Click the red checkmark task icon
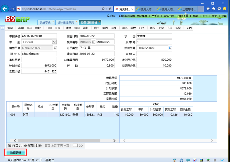This screenshot has height=162, width=230. tap(195, 160)
